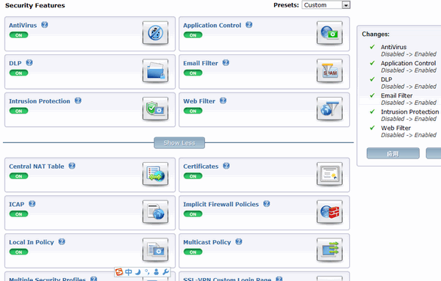Viewport: 441px width, 281px height.
Task: Open help for Central NAT Table
Action: [x=72, y=166]
